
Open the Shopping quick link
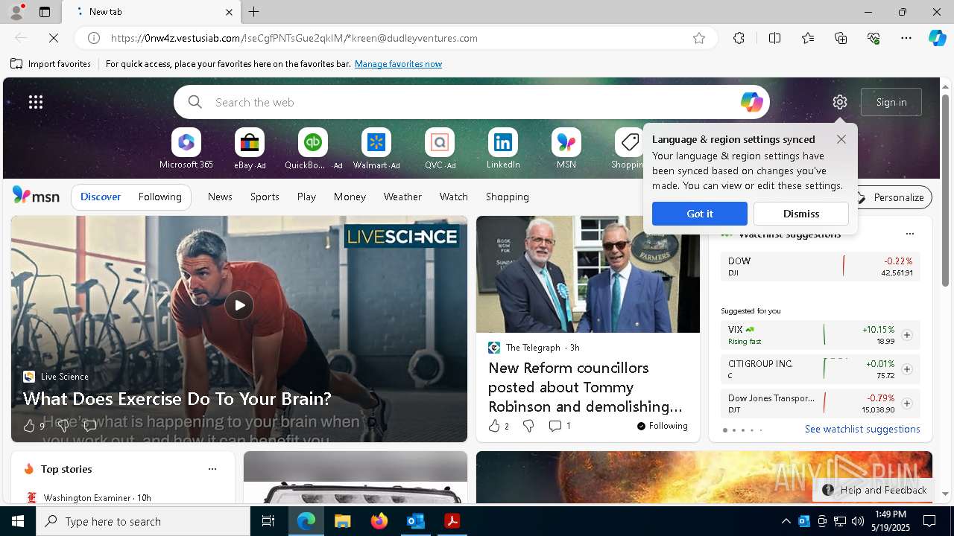(x=628, y=149)
